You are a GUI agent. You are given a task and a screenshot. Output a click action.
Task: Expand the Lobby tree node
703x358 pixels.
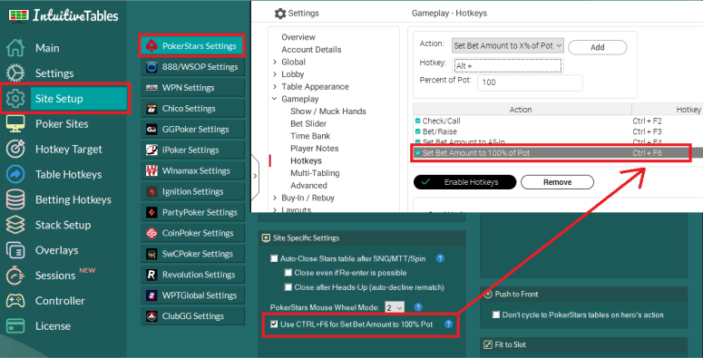pyautogui.click(x=275, y=74)
